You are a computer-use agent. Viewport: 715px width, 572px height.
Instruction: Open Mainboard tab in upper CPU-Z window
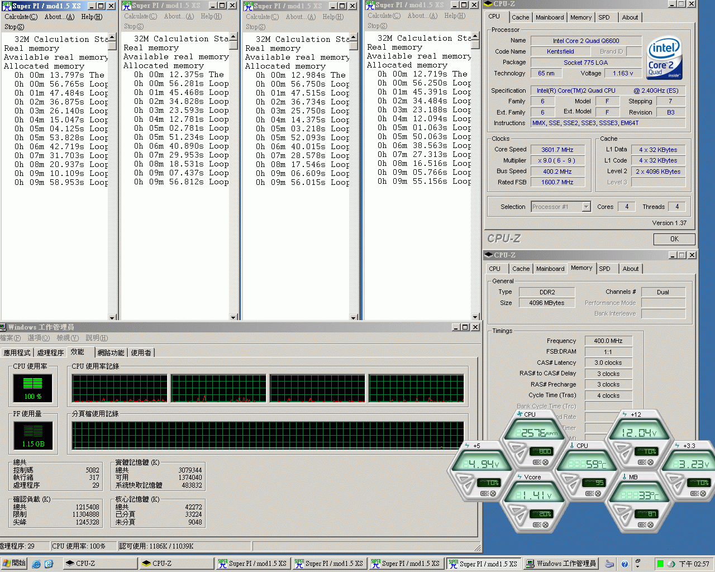pyautogui.click(x=550, y=17)
